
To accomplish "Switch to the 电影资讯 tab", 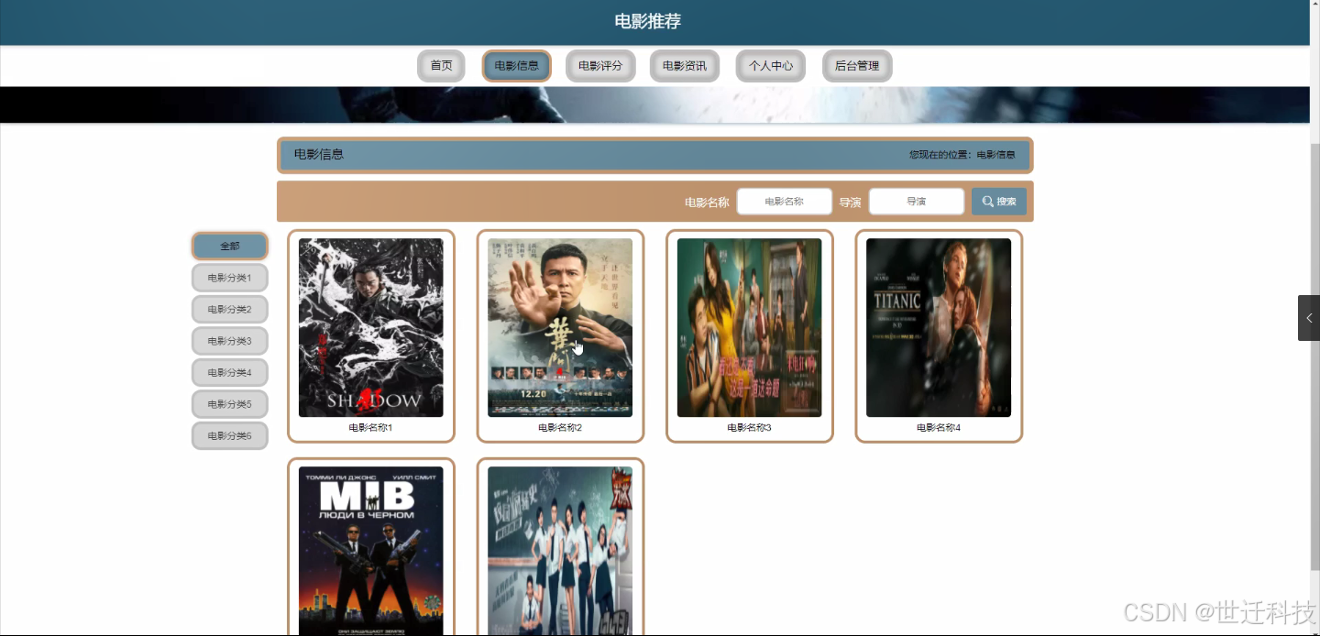I will tap(685, 66).
